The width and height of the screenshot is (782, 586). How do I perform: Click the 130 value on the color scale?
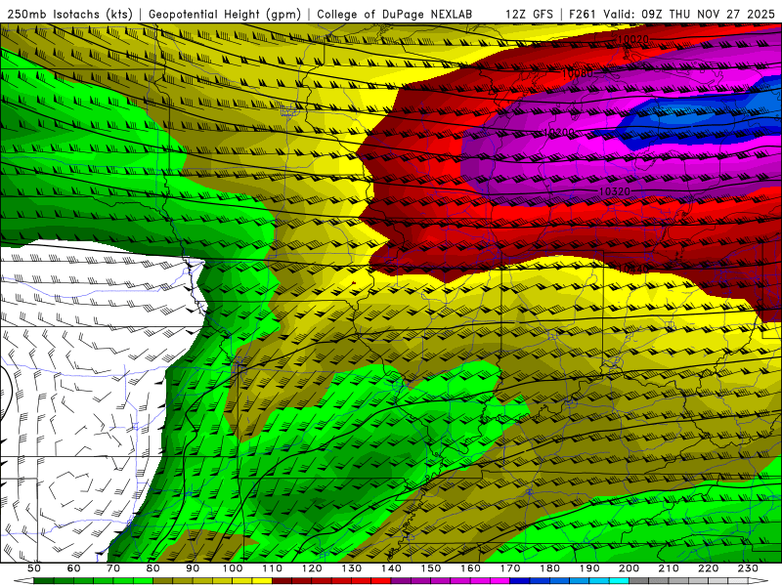[351, 568]
